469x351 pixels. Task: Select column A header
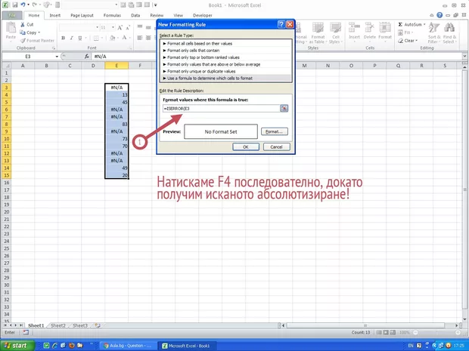click(x=23, y=66)
